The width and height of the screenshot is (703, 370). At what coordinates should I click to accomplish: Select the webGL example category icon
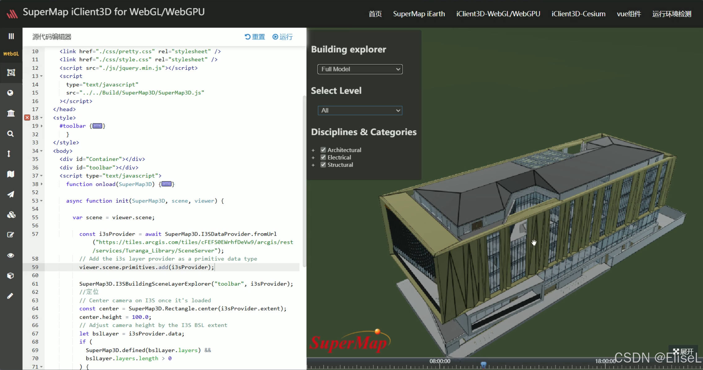(11, 53)
